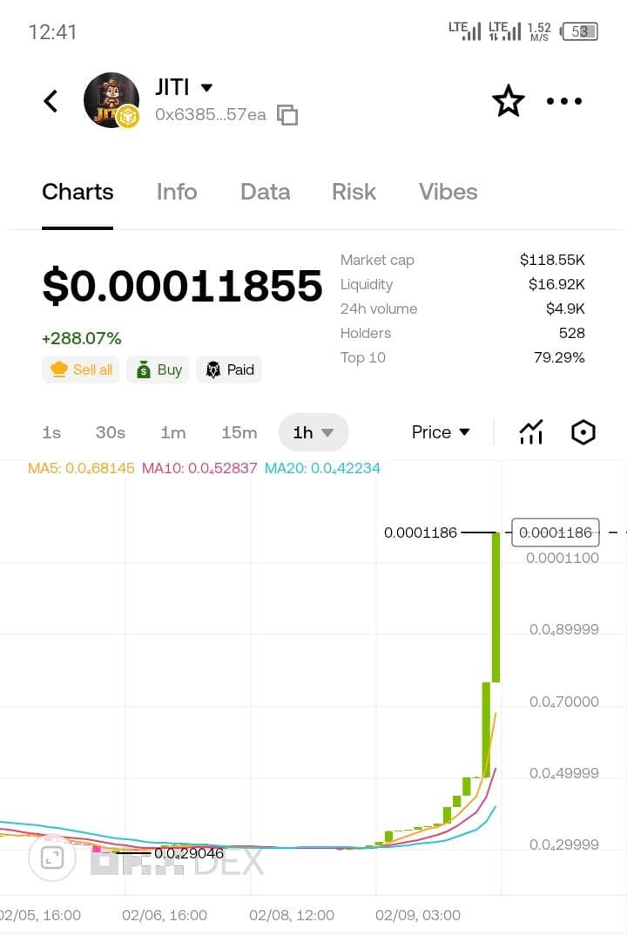Tap the Holders 528 value
This screenshot has width=627, height=936.
tap(571, 333)
